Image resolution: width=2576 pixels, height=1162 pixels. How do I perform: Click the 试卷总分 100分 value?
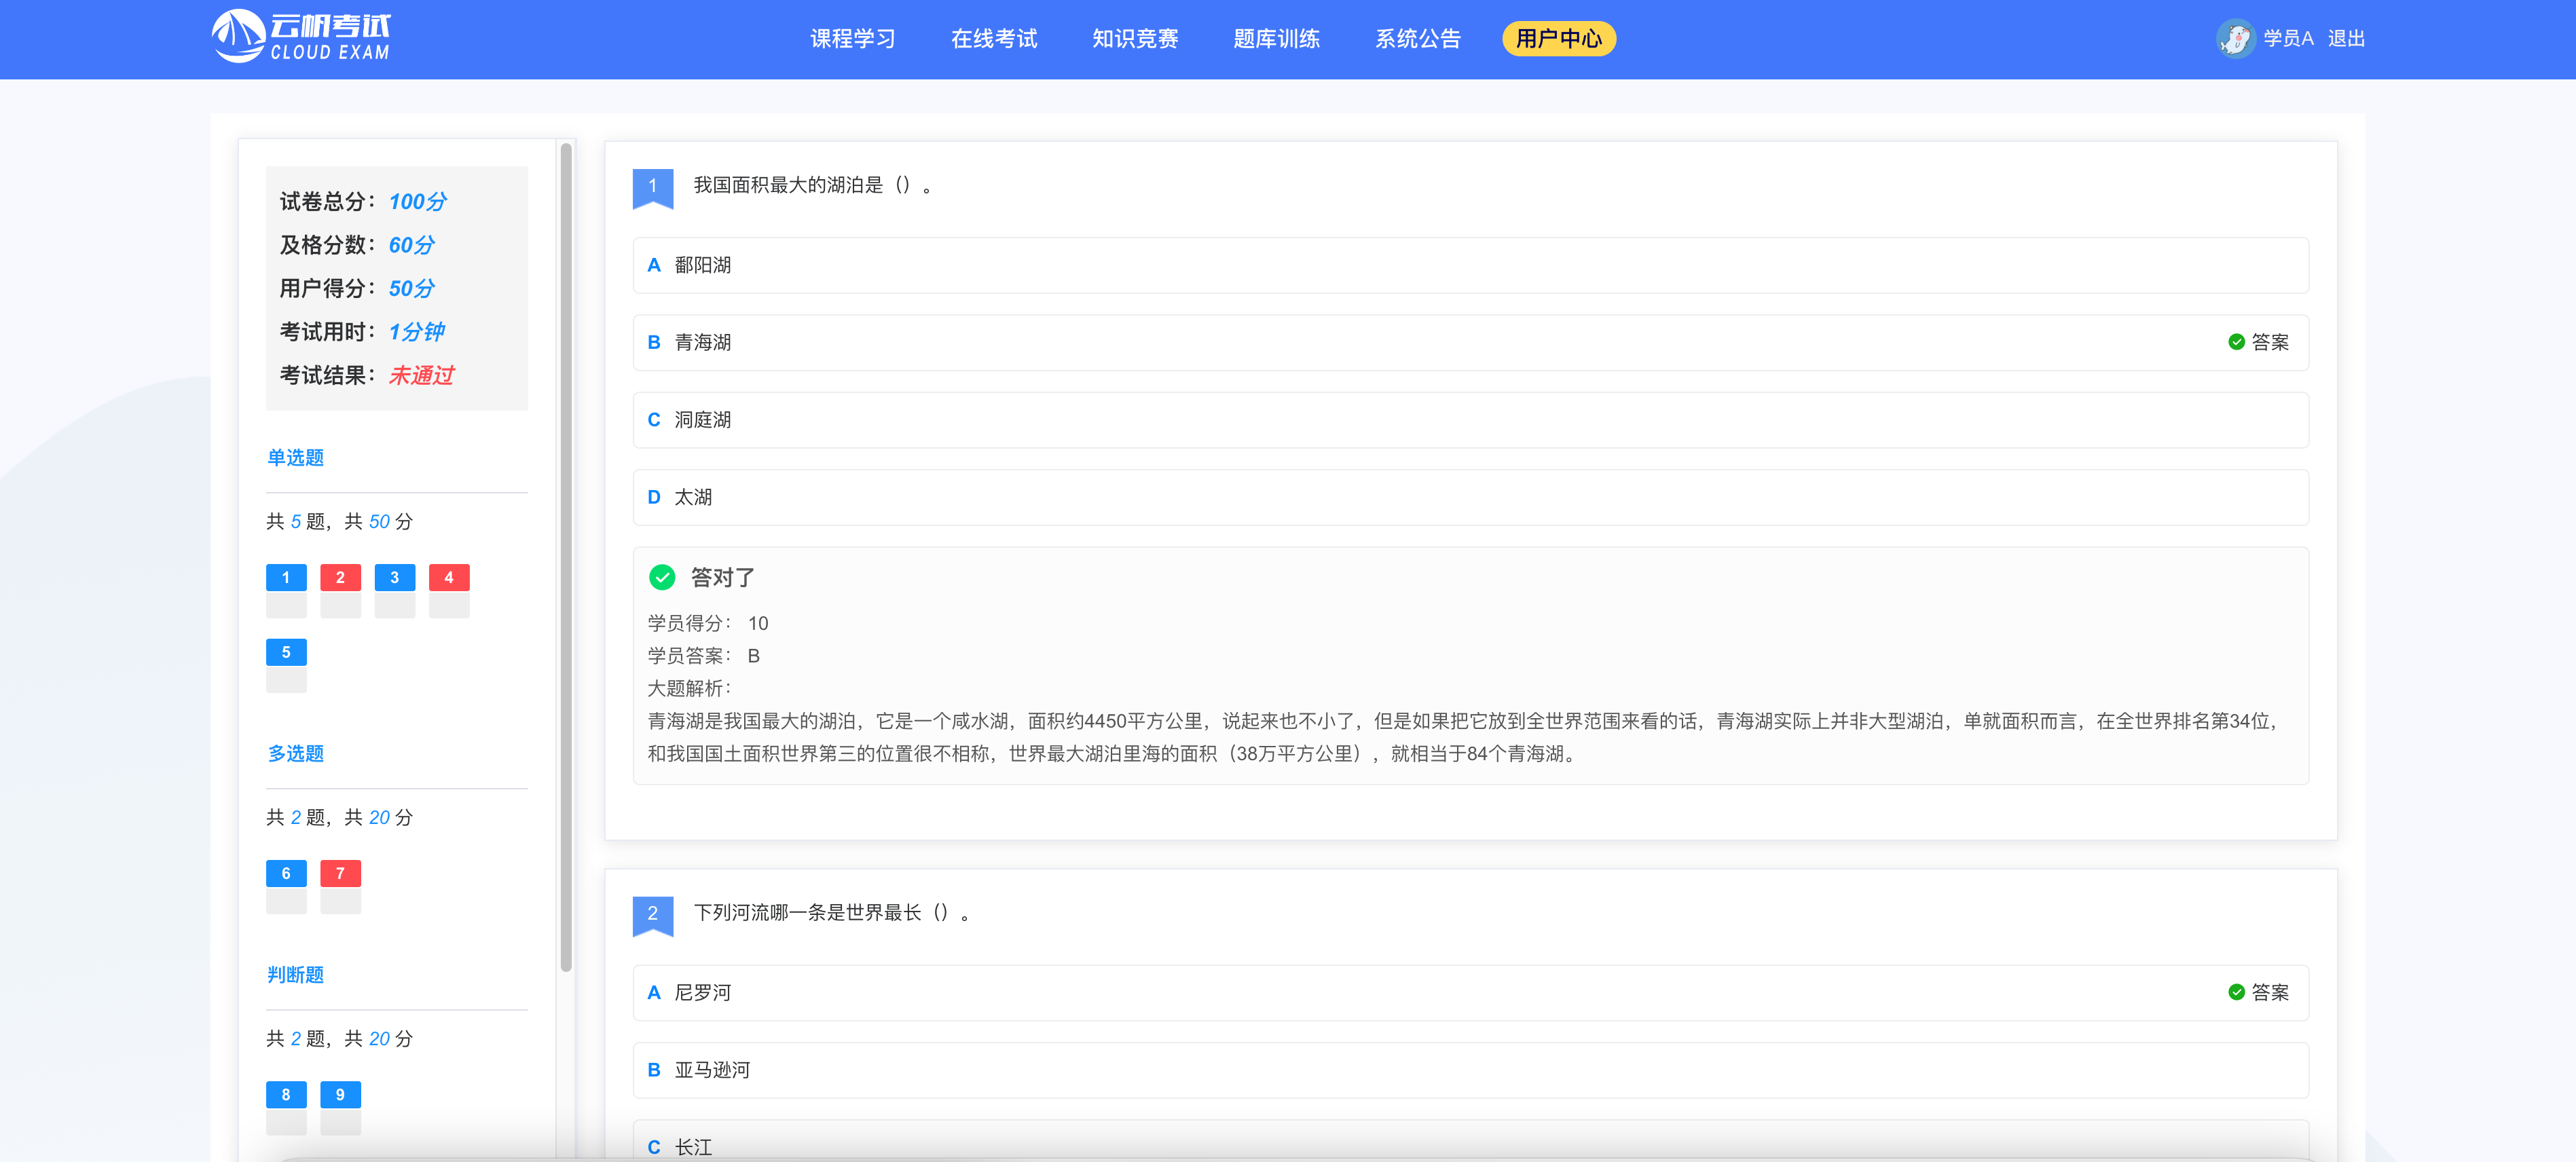pos(417,201)
